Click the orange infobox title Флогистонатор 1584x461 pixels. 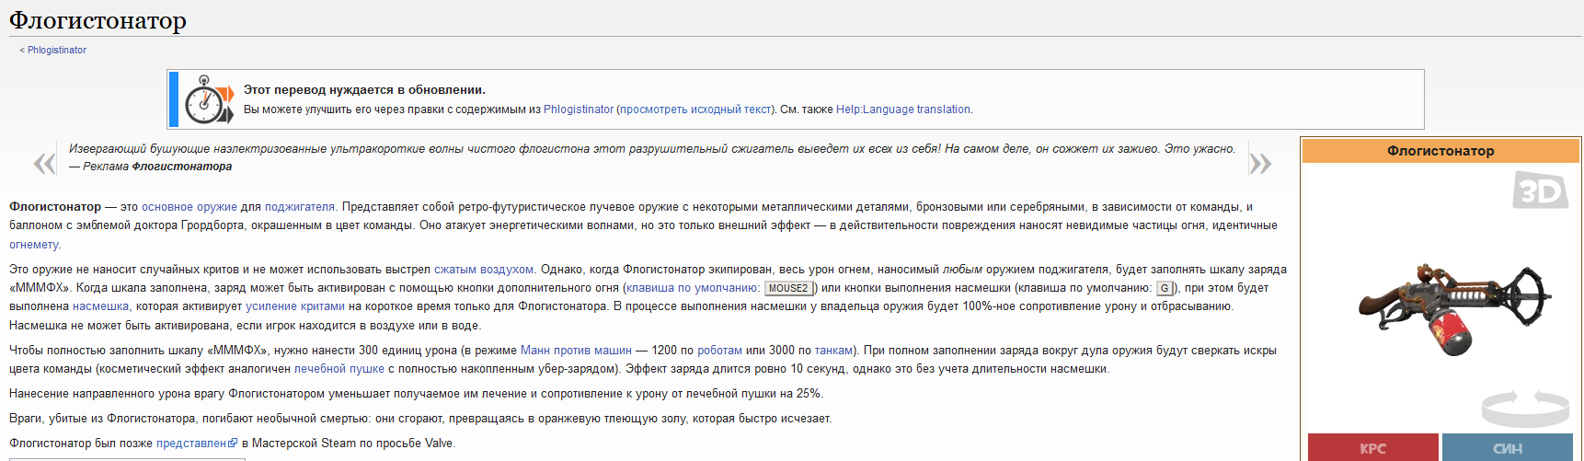pyautogui.click(x=1441, y=151)
